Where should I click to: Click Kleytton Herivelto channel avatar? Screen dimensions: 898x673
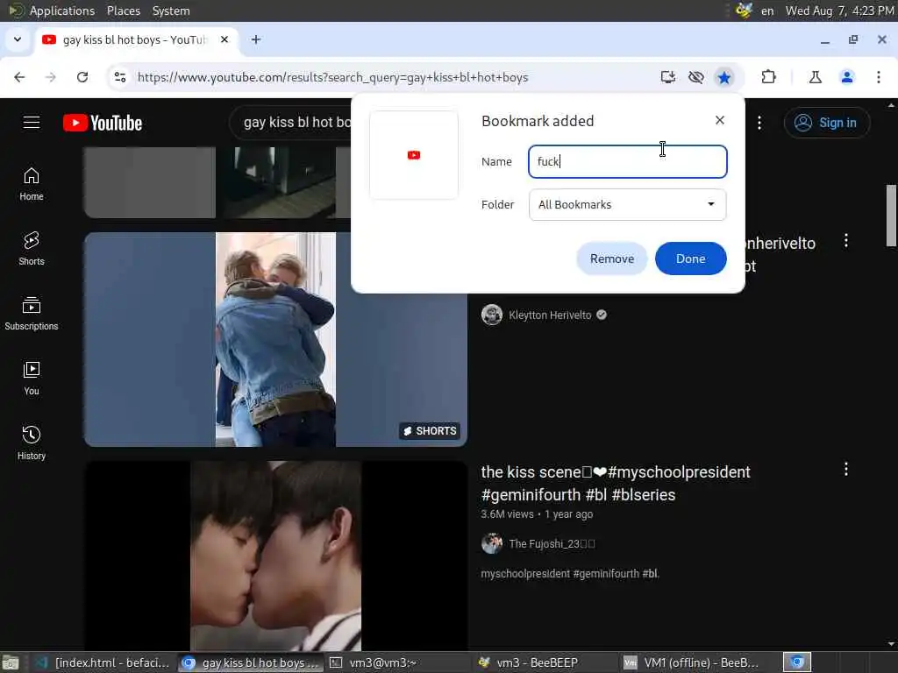492,315
